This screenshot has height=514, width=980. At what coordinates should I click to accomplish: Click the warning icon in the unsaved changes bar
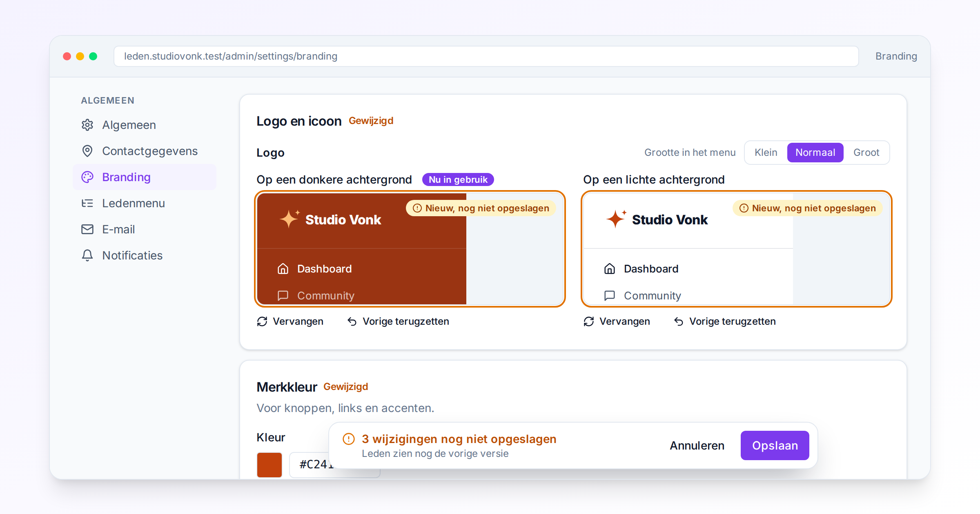pyautogui.click(x=349, y=439)
